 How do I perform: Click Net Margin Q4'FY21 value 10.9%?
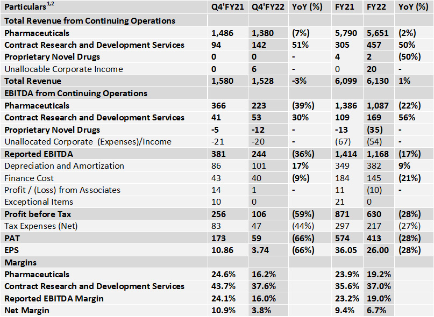point(223,311)
